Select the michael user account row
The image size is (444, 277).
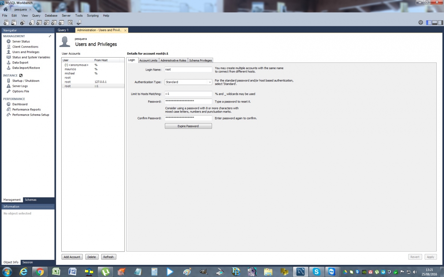coord(93,74)
